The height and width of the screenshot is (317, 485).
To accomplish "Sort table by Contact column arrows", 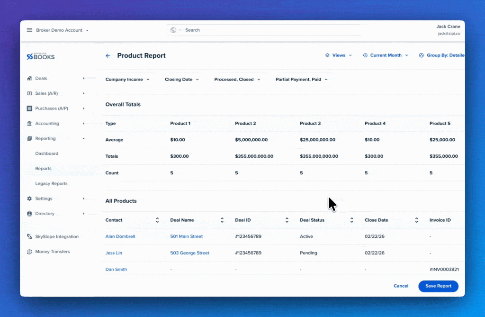I will coord(157,220).
